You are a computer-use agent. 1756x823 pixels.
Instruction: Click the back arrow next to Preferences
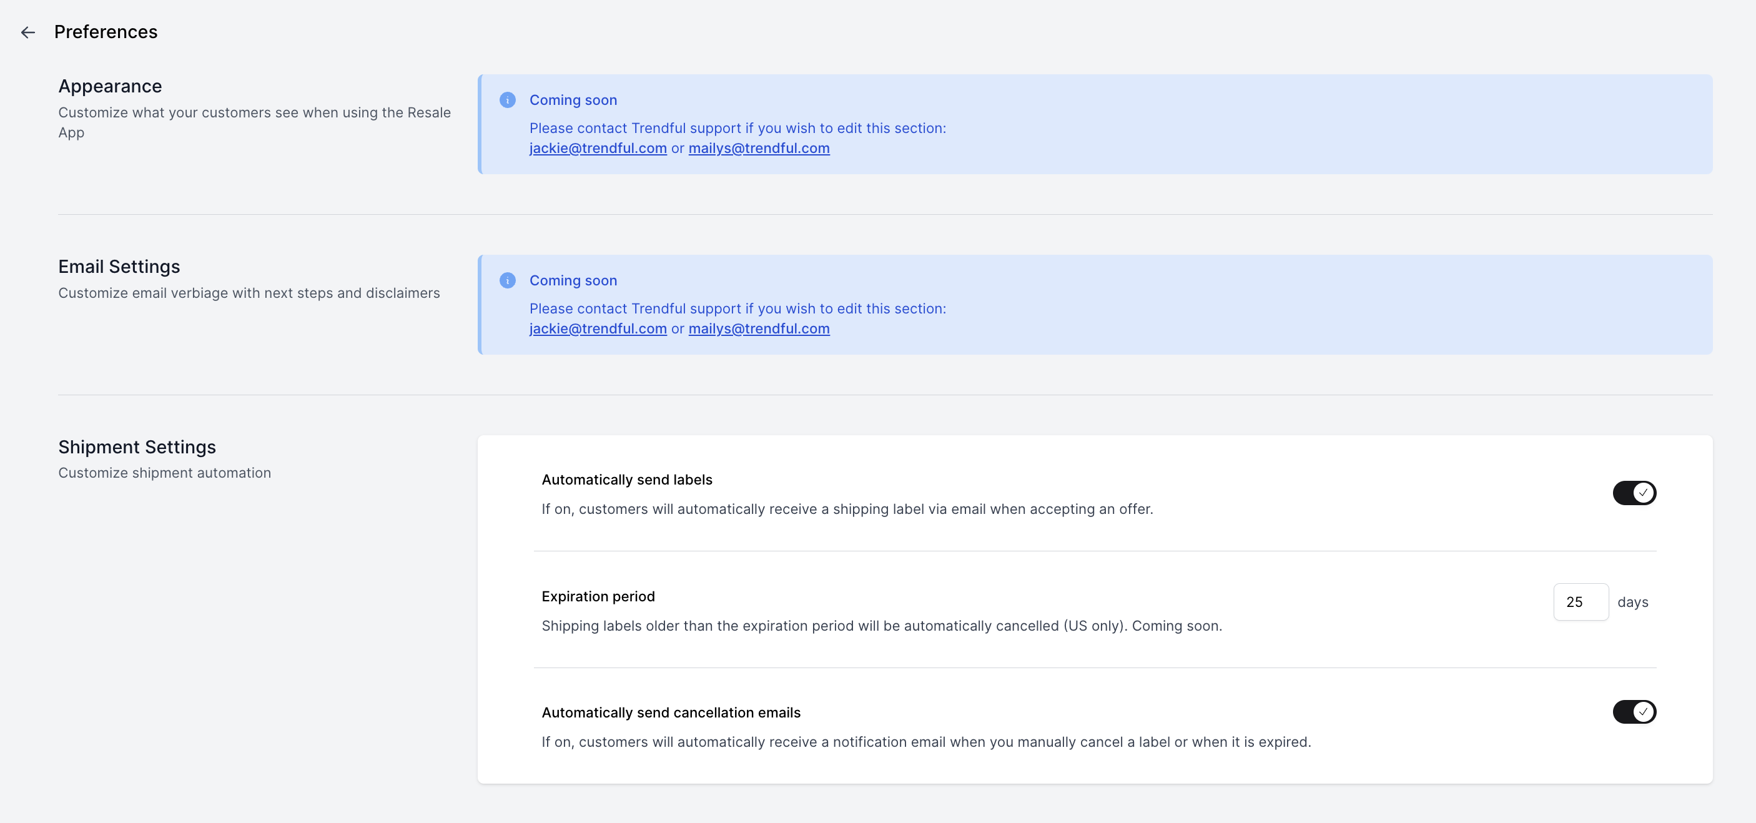pyautogui.click(x=28, y=32)
